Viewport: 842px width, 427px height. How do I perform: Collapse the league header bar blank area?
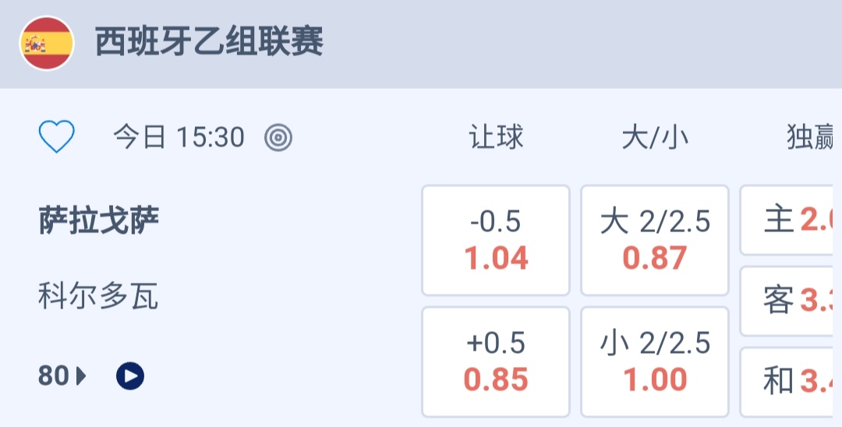coord(585,43)
